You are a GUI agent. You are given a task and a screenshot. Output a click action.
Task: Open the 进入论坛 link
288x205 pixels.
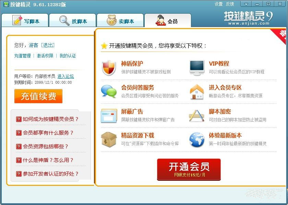[x=66, y=76]
